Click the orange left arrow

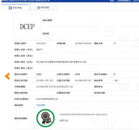pos(7,76)
